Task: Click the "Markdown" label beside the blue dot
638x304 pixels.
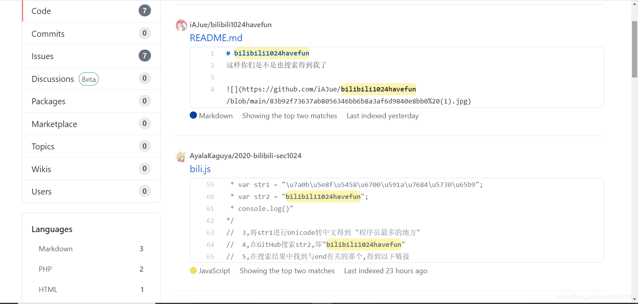Action: pyautogui.click(x=216, y=116)
